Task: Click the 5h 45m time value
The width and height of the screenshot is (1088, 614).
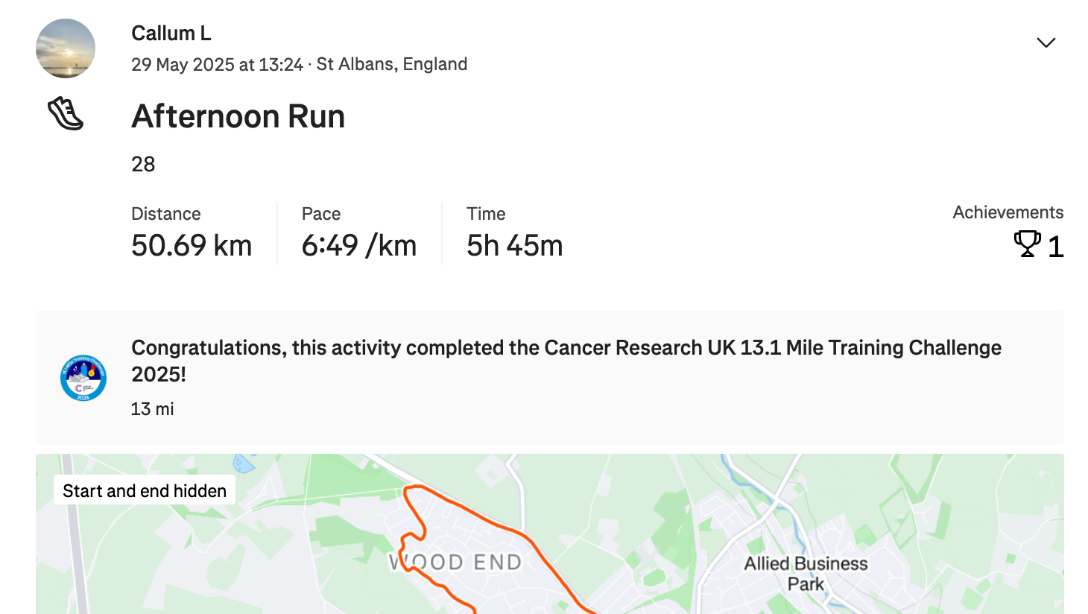Action: tap(515, 246)
